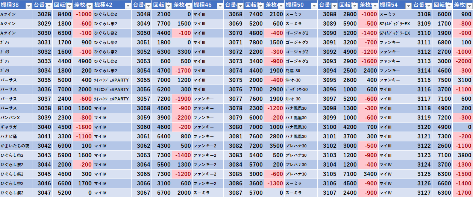Open 差枚 filter arrow left of 機種50
Screen dimensions: 473x197
280,6
